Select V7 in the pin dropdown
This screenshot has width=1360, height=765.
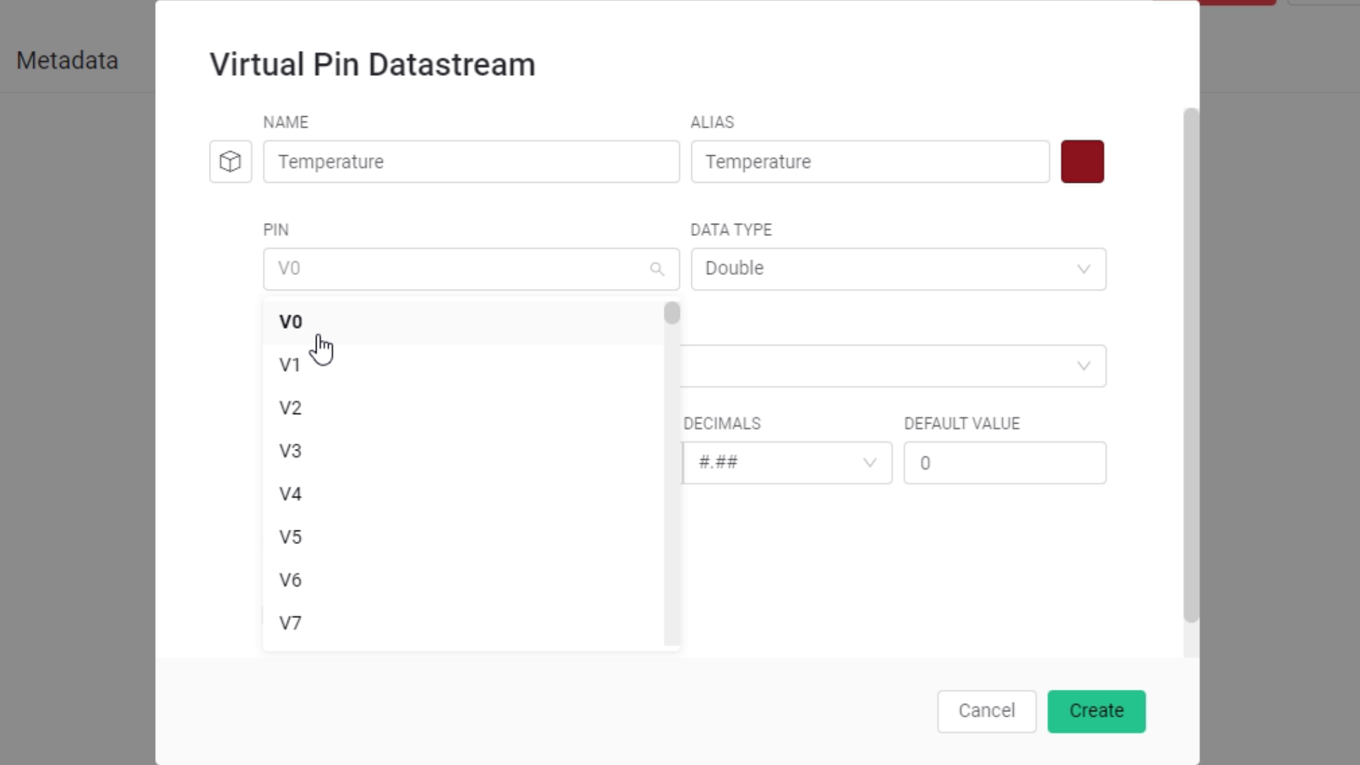[x=290, y=623]
